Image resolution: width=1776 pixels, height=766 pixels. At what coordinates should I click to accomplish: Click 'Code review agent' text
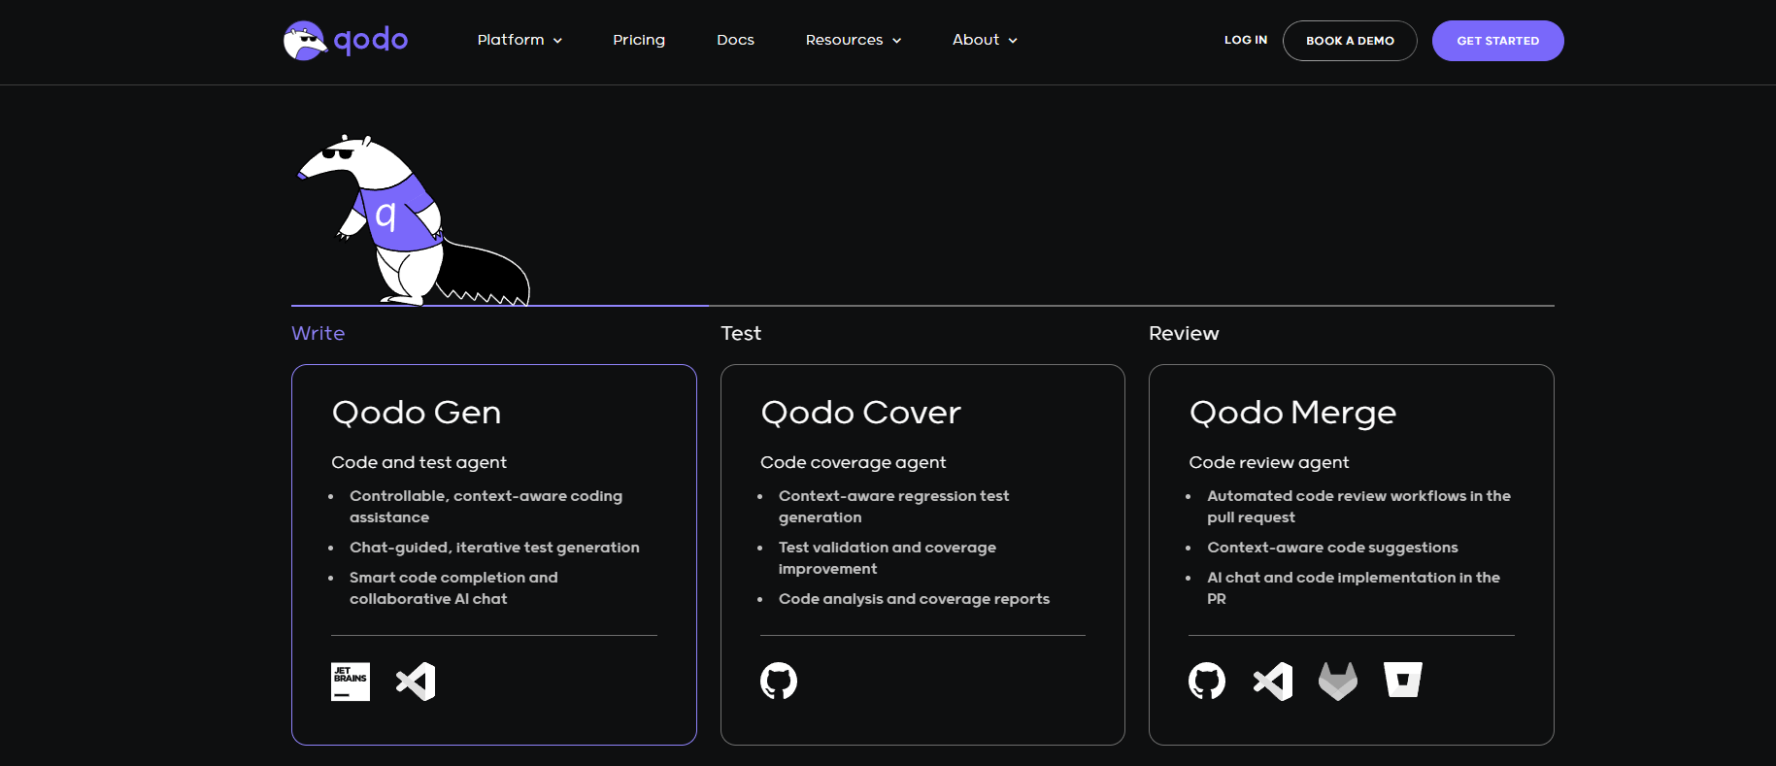1269,462
